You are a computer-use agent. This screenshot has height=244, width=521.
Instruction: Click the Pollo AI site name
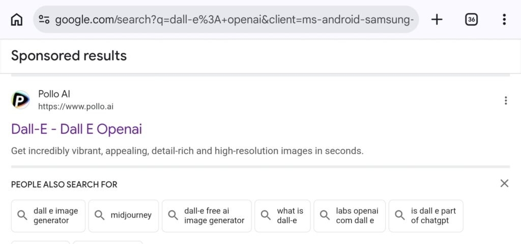[x=54, y=94]
